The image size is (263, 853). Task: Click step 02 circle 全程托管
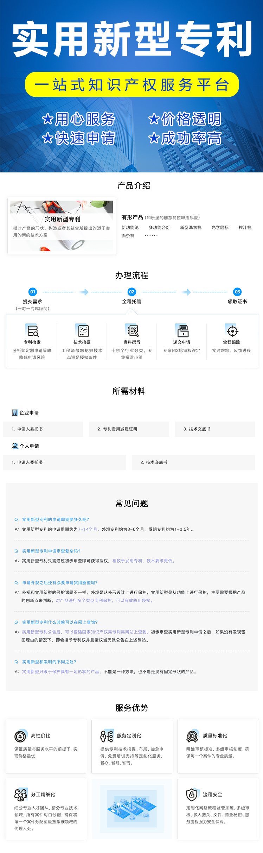pyautogui.click(x=132, y=292)
